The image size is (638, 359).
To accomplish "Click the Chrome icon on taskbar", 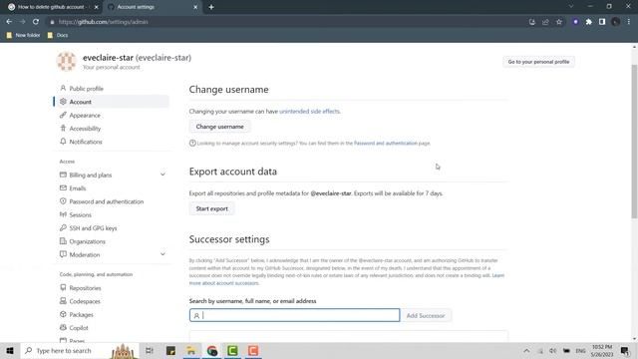I will click(x=211, y=350).
